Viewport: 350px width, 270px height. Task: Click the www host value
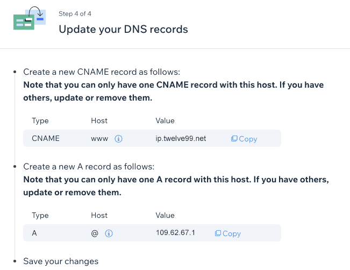click(x=99, y=139)
